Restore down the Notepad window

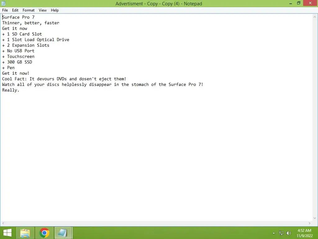[x=298, y=3]
